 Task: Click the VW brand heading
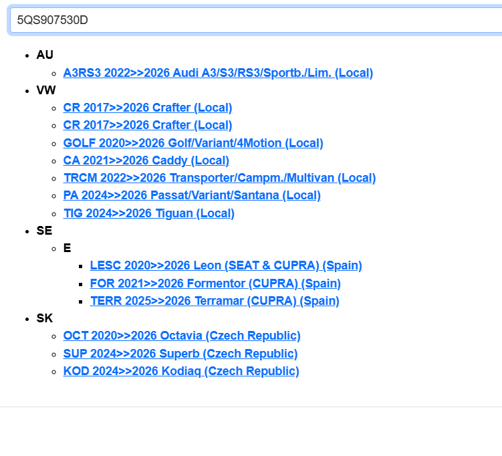pyautogui.click(x=46, y=90)
